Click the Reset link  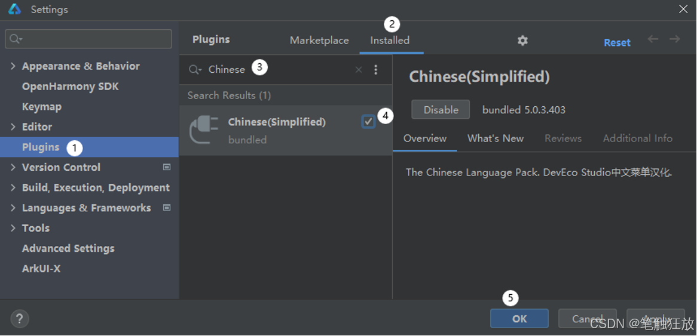point(617,42)
